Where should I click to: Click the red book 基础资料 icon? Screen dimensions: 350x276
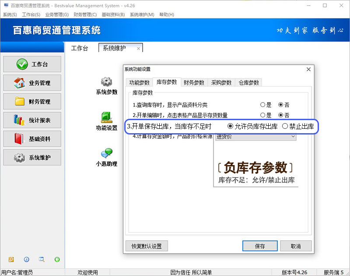click(x=19, y=139)
